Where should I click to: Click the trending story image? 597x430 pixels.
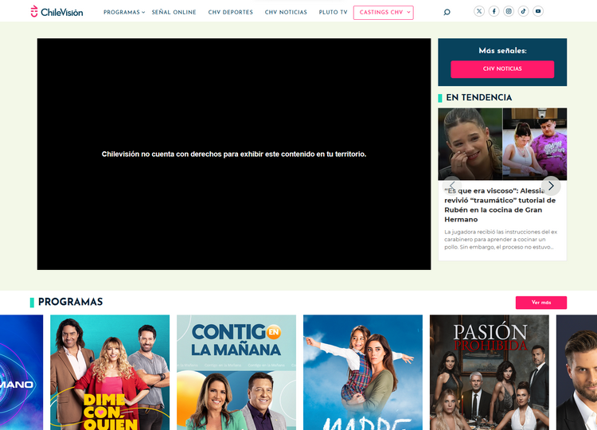pyautogui.click(x=502, y=144)
